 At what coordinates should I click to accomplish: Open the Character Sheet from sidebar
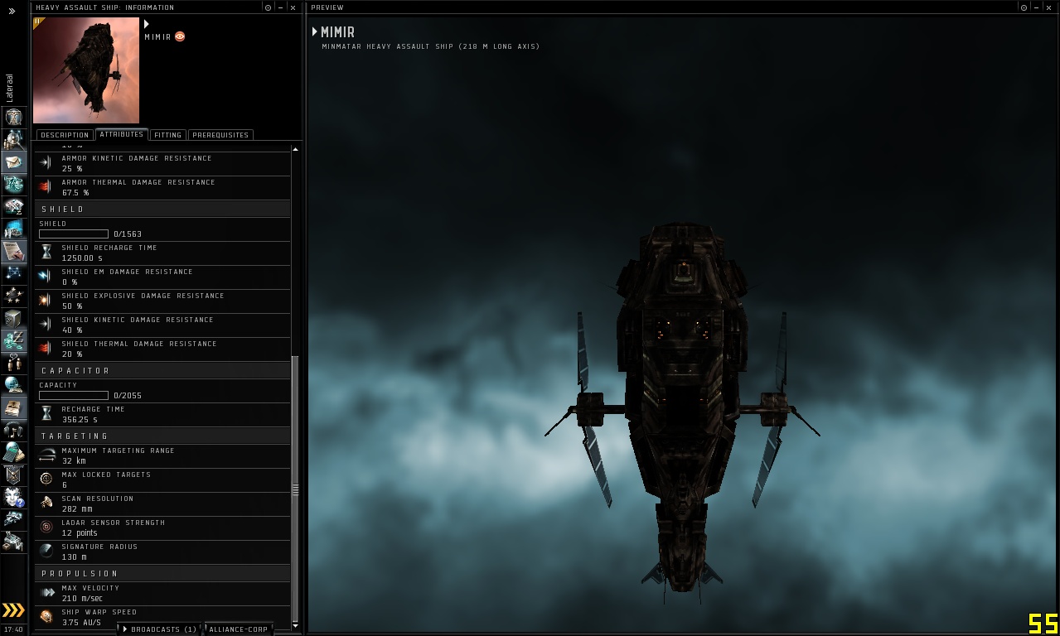[13, 117]
